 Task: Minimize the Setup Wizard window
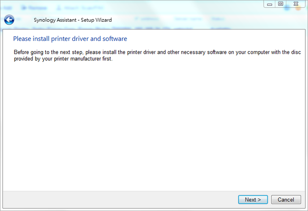click(x=269, y=4)
